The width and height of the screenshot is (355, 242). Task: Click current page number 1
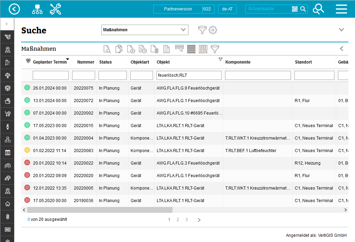coord(169,220)
